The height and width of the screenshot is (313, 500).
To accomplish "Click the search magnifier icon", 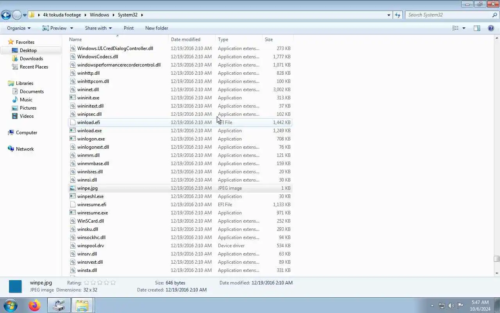I will [x=495, y=15].
